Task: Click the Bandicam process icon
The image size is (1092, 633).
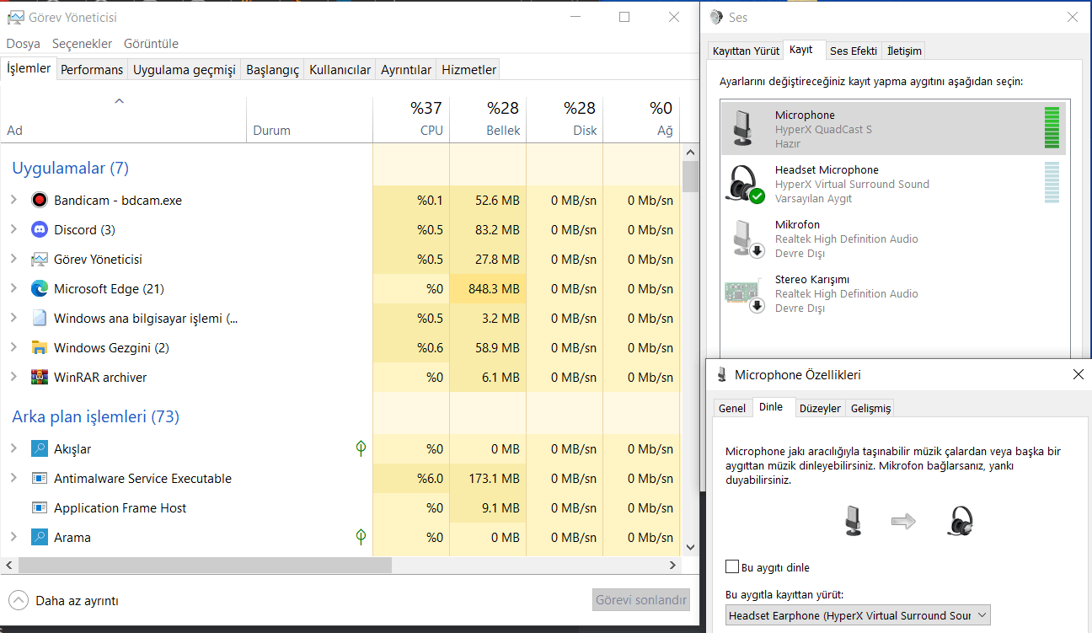Action: pos(39,201)
